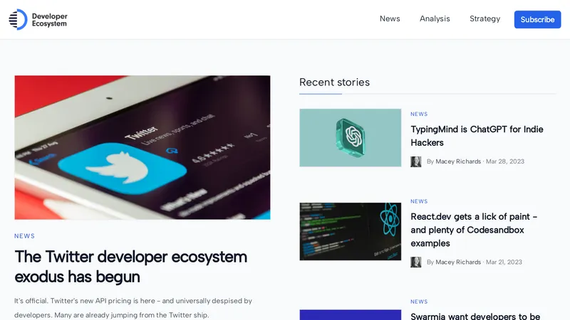Screen dimensions: 570x320
Task: Select the NEWS tag above the React.dev story
Action: [419, 201]
